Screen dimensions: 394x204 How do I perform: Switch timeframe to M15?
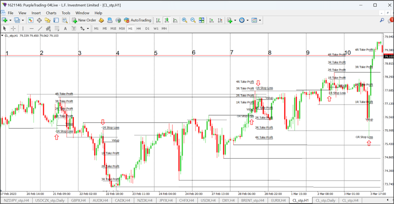click(x=113, y=29)
